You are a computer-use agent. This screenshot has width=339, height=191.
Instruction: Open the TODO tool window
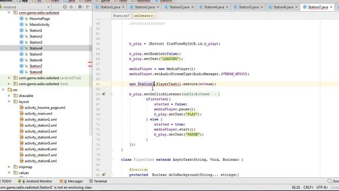6,181
